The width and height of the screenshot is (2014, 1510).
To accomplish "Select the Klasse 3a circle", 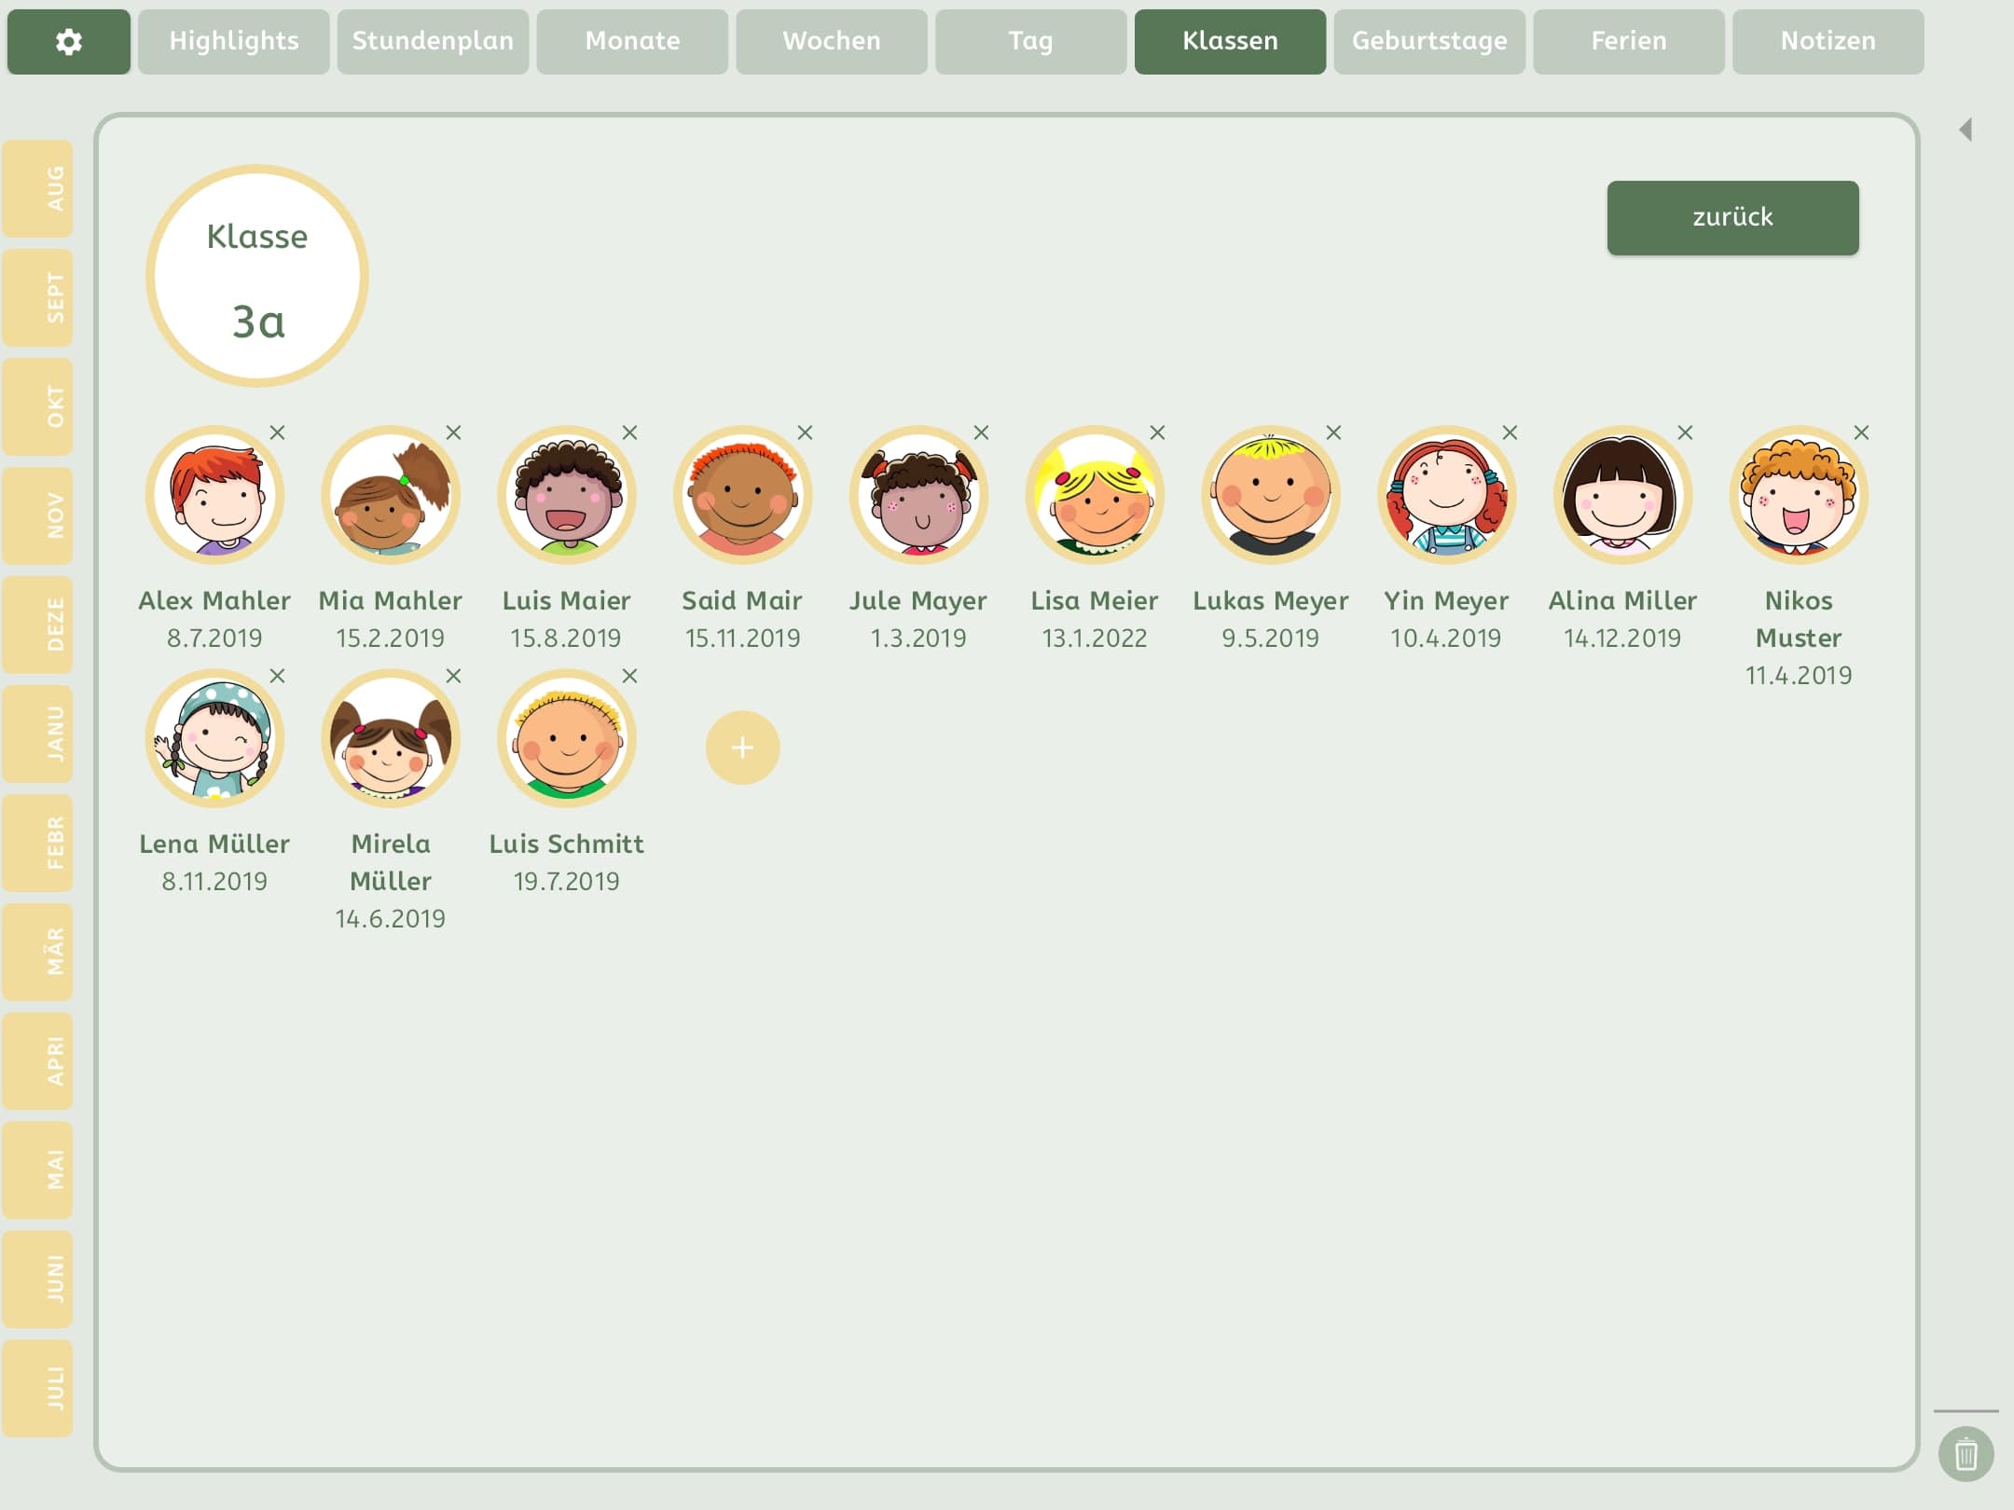I will (x=257, y=276).
